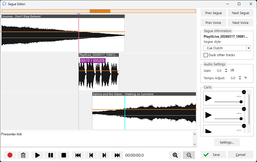
Task: Fast forward using the double-arrow forward icon
Action: tap(117, 155)
